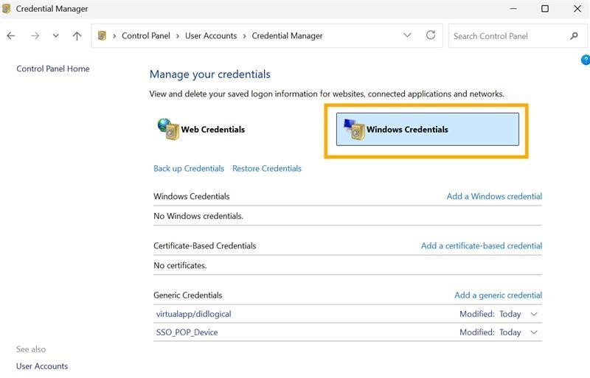Open address bar history dropdown
Screen dimensions: 590x378
pyautogui.click(x=407, y=35)
